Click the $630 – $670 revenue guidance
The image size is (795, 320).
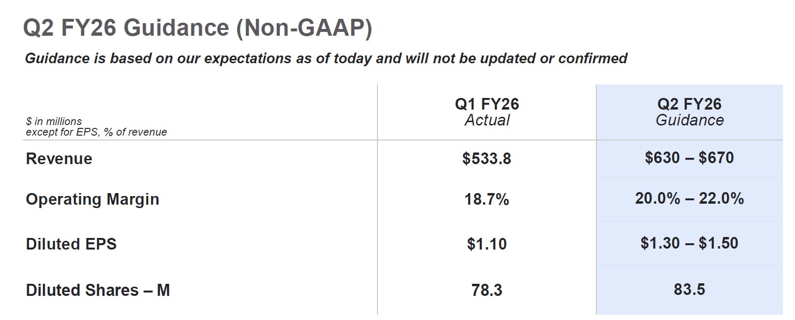(689, 158)
